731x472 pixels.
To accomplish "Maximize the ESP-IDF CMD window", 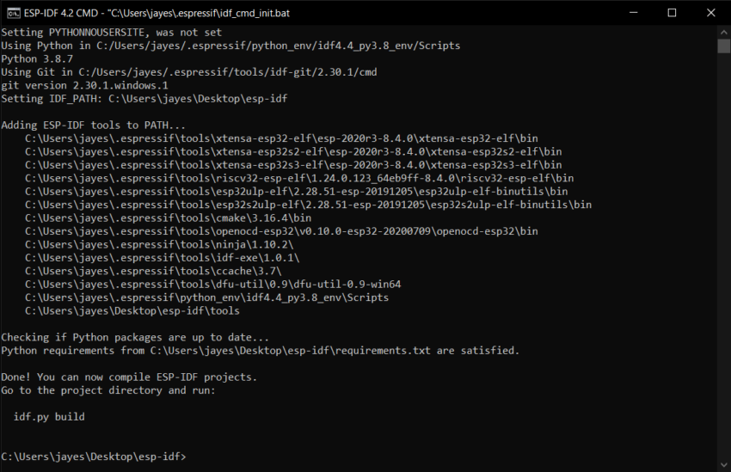I will [x=671, y=13].
